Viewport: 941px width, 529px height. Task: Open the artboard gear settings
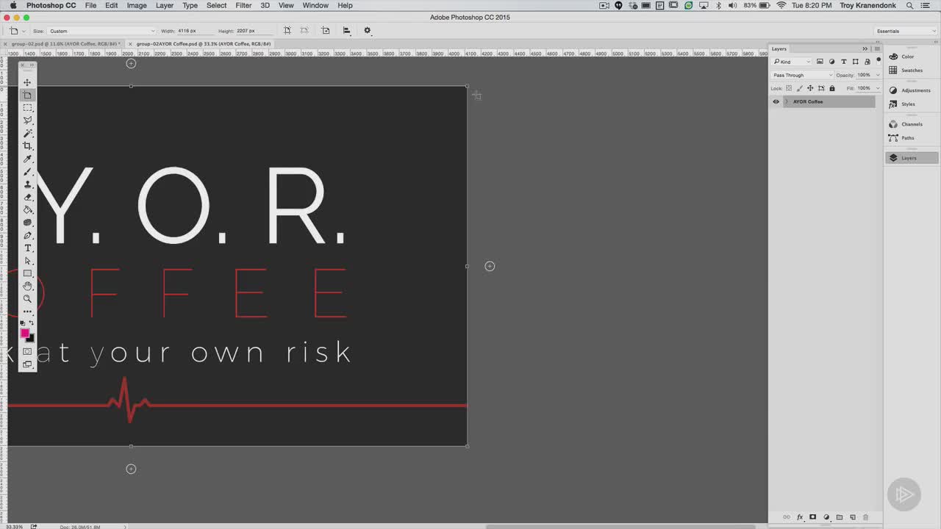pos(368,31)
